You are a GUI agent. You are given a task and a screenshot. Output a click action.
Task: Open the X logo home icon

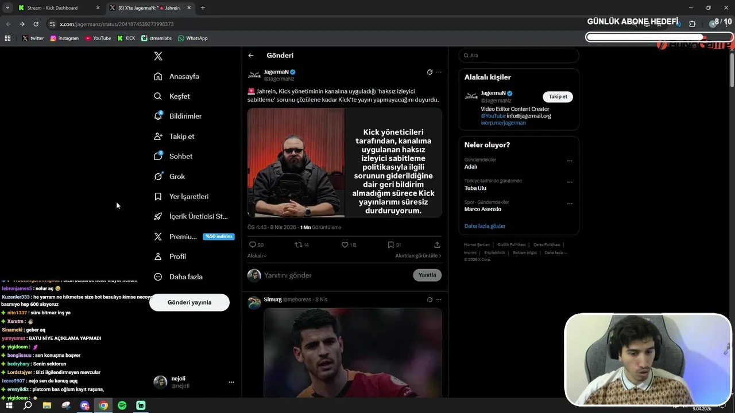tap(158, 56)
